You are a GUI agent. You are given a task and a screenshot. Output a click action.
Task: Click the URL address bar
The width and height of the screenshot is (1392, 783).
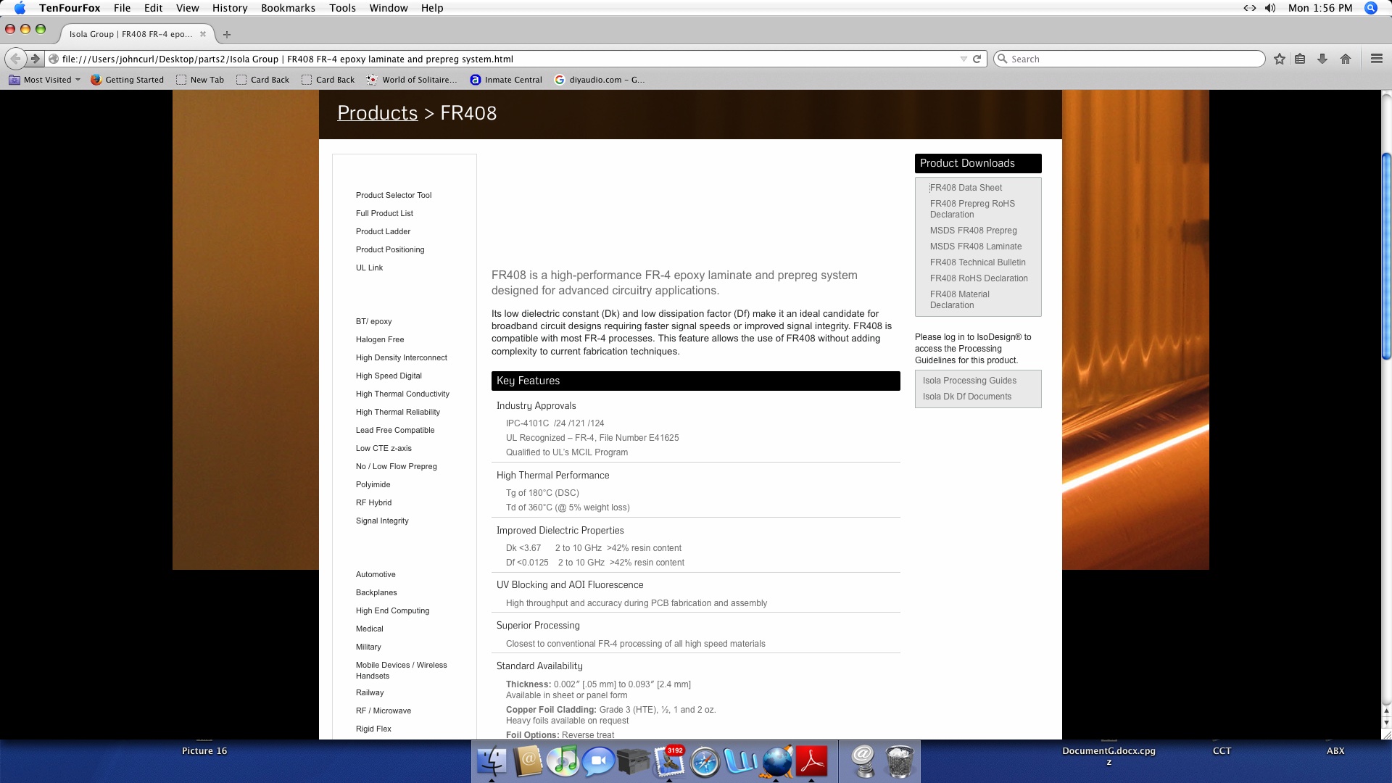pos(507,59)
